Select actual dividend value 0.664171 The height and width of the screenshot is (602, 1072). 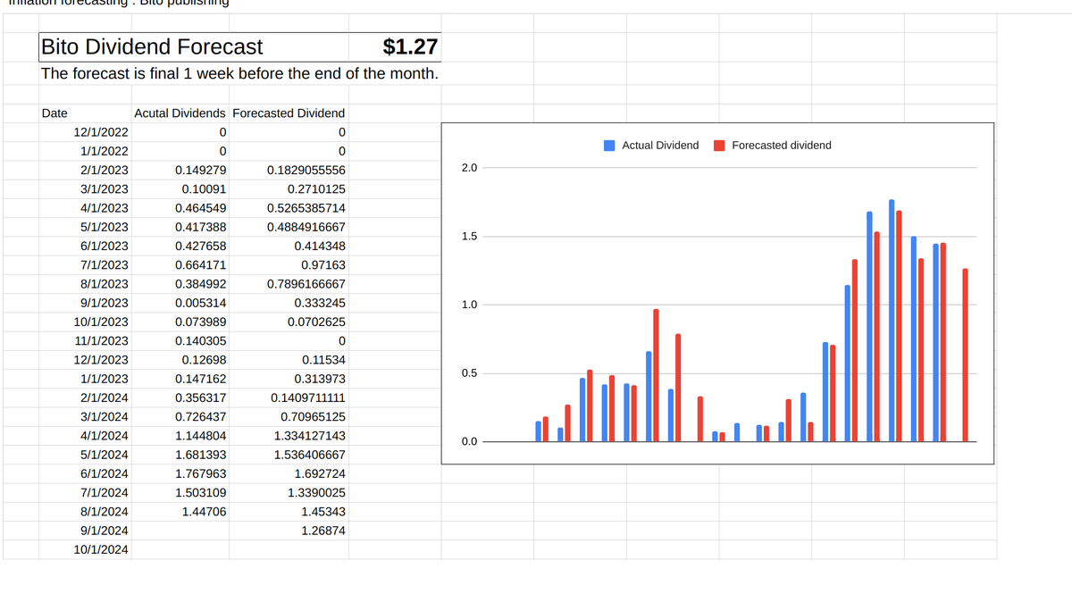click(x=180, y=265)
